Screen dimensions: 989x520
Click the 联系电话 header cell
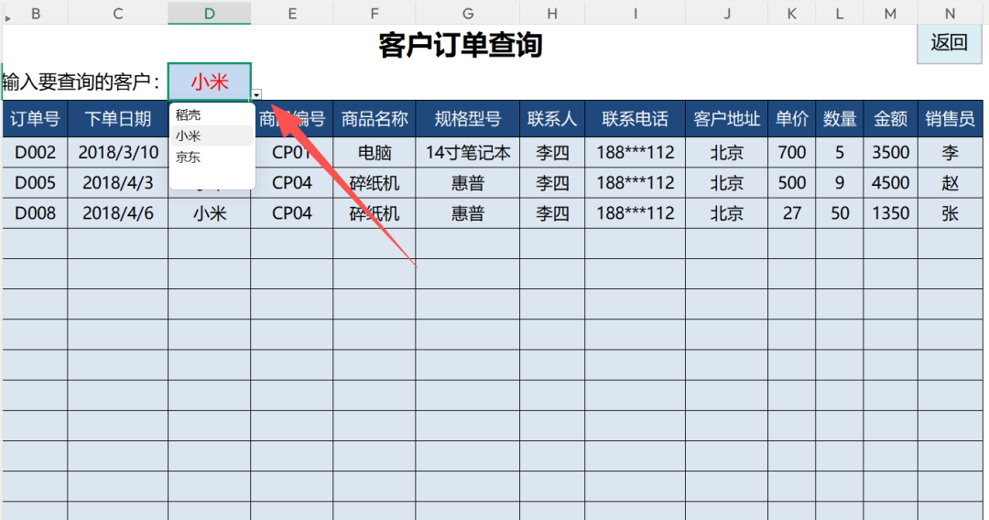pyautogui.click(x=635, y=119)
